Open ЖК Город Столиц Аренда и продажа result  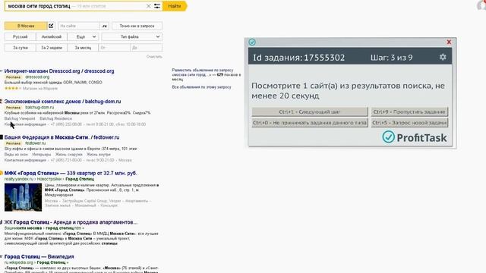(71, 222)
